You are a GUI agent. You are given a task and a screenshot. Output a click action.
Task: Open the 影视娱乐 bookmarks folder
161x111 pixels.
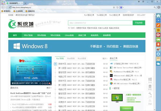pos(6,11)
